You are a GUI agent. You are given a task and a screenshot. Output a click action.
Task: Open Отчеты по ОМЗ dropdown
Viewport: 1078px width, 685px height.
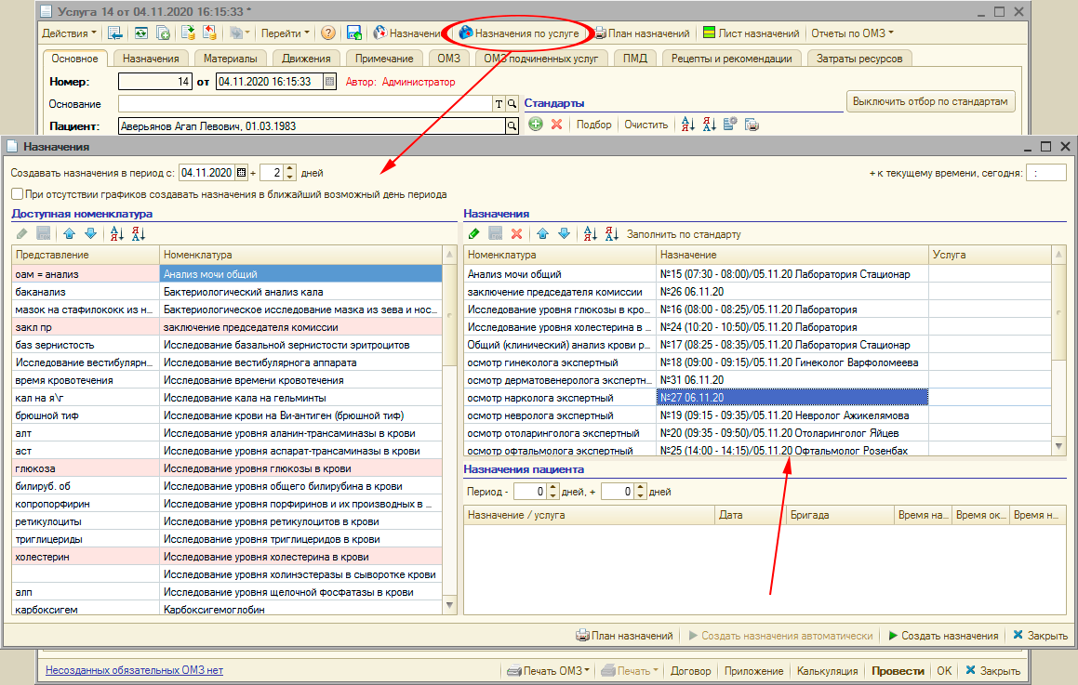point(852,33)
